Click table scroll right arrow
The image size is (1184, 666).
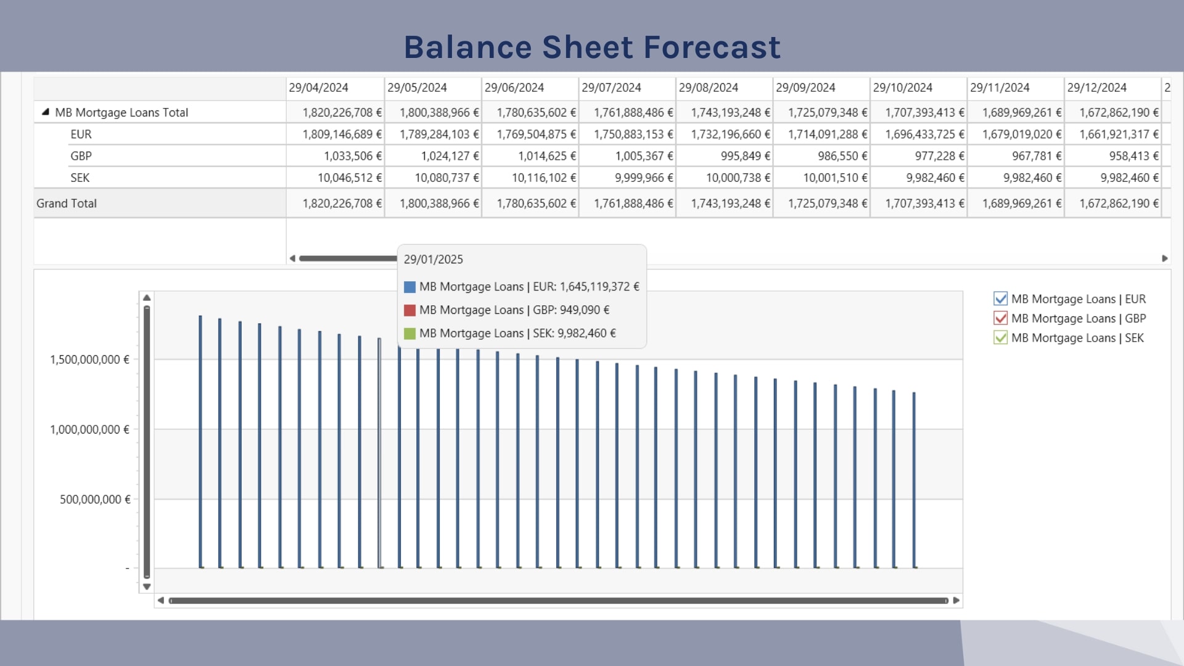(1164, 258)
